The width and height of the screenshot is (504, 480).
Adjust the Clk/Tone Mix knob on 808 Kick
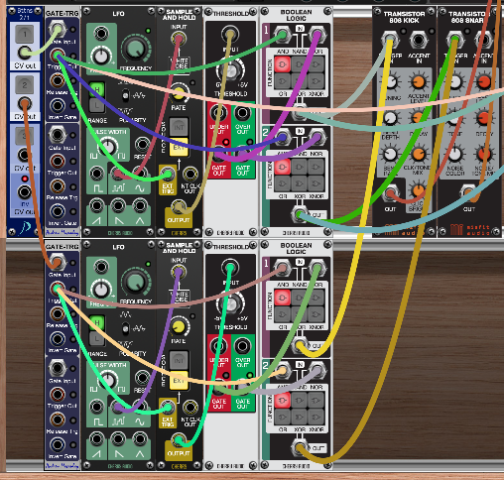tap(418, 154)
